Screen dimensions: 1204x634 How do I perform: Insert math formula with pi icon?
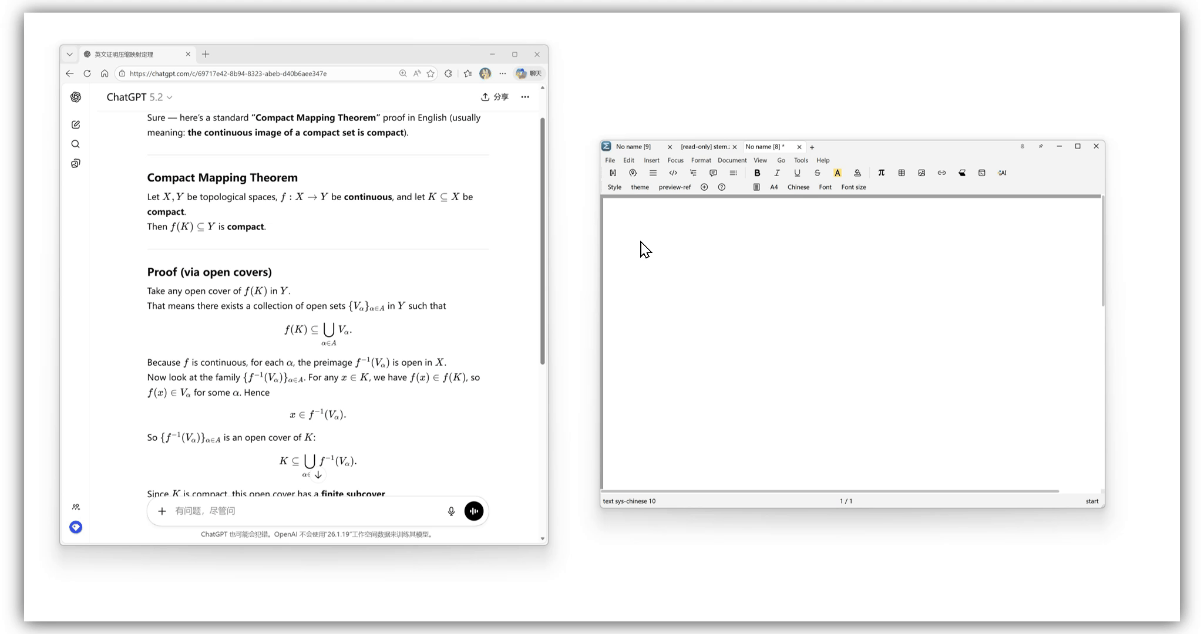[881, 173]
